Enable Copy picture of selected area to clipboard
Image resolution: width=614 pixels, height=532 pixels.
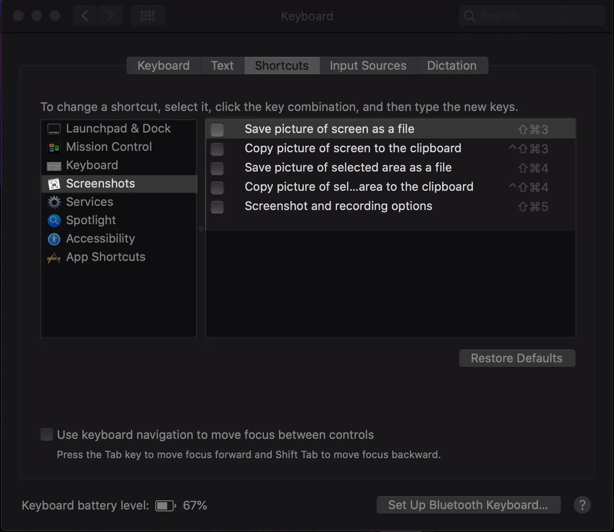(217, 188)
